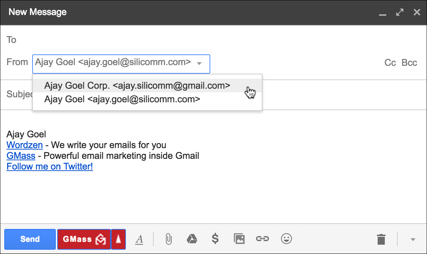427x254 pixels.
Task: Open the Cc recipients field
Action: (x=390, y=63)
